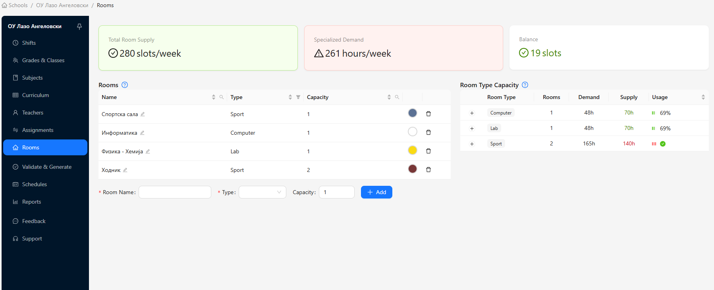714x290 pixels.
Task: Go to Assignments
Action: pyautogui.click(x=45, y=130)
